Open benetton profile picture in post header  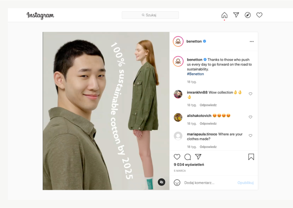(x=178, y=42)
